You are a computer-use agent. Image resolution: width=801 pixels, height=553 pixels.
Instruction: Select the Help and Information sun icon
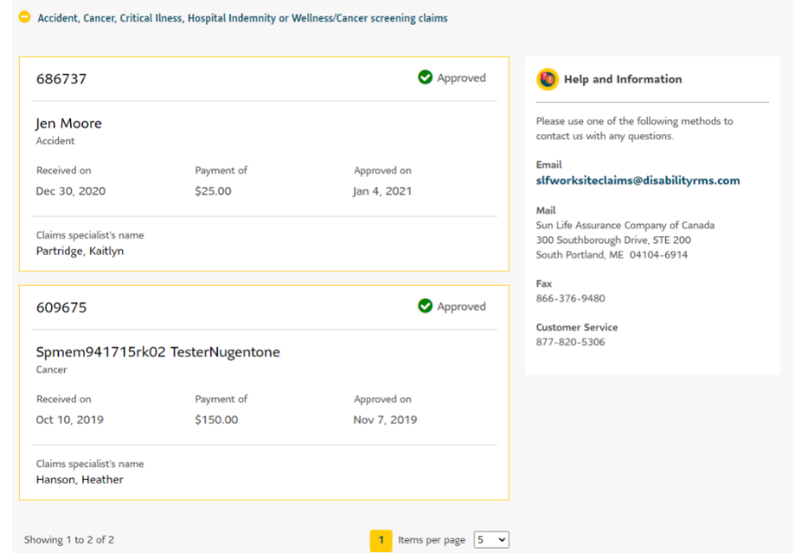pos(547,79)
